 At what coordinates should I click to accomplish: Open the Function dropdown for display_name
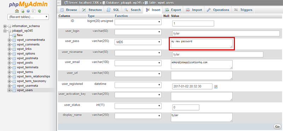pos(138,116)
